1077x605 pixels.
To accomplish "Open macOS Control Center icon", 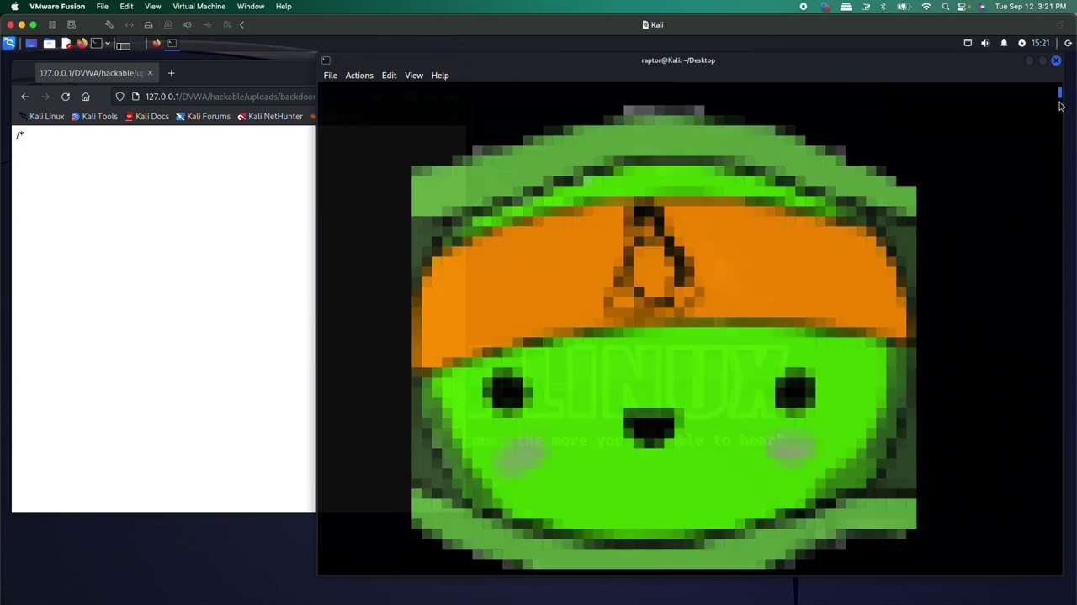I will [963, 6].
